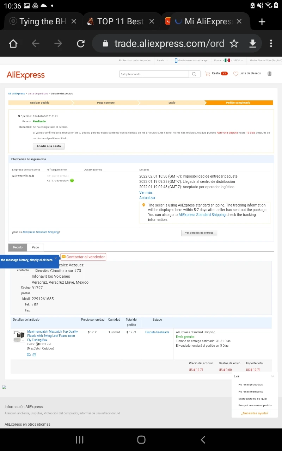Screen dimensions: 282x451
Task: Click the 'Añadir a la cesta' button
Action: 49,146
